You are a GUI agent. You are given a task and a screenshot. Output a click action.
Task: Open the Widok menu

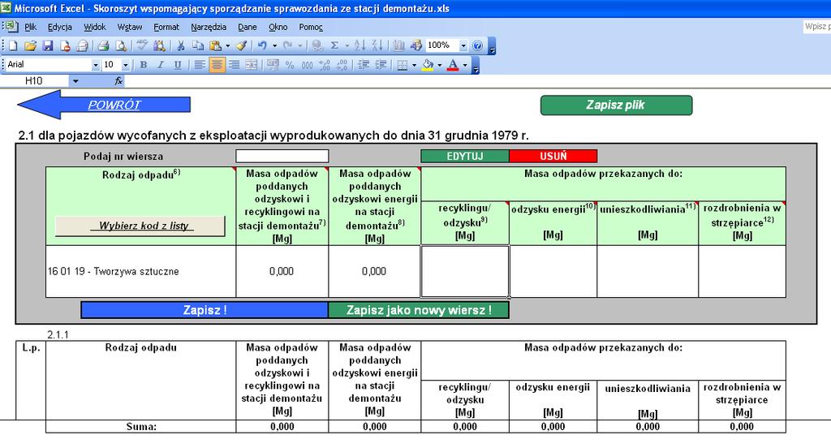click(x=94, y=27)
